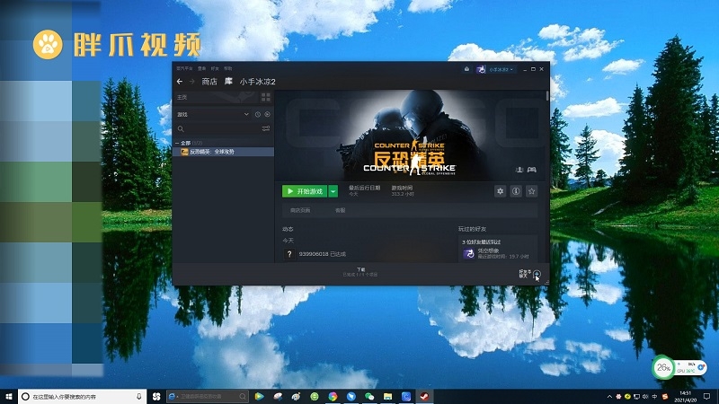Click the Counter-Strike hero banner
The width and height of the screenshot is (719, 404).
(x=411, y=136)
